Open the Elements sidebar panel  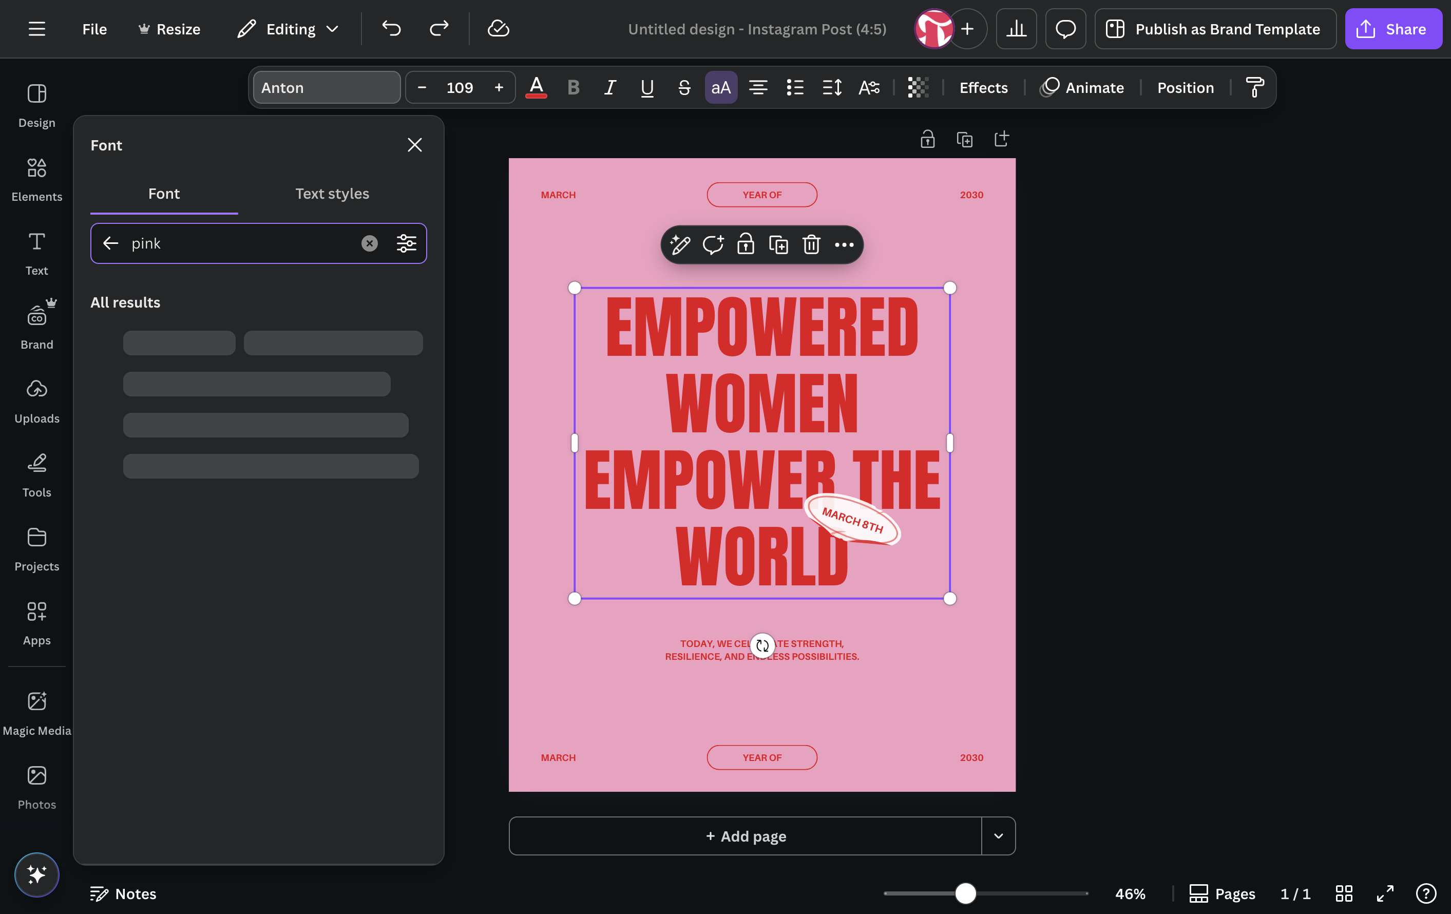tap(37, 180)
